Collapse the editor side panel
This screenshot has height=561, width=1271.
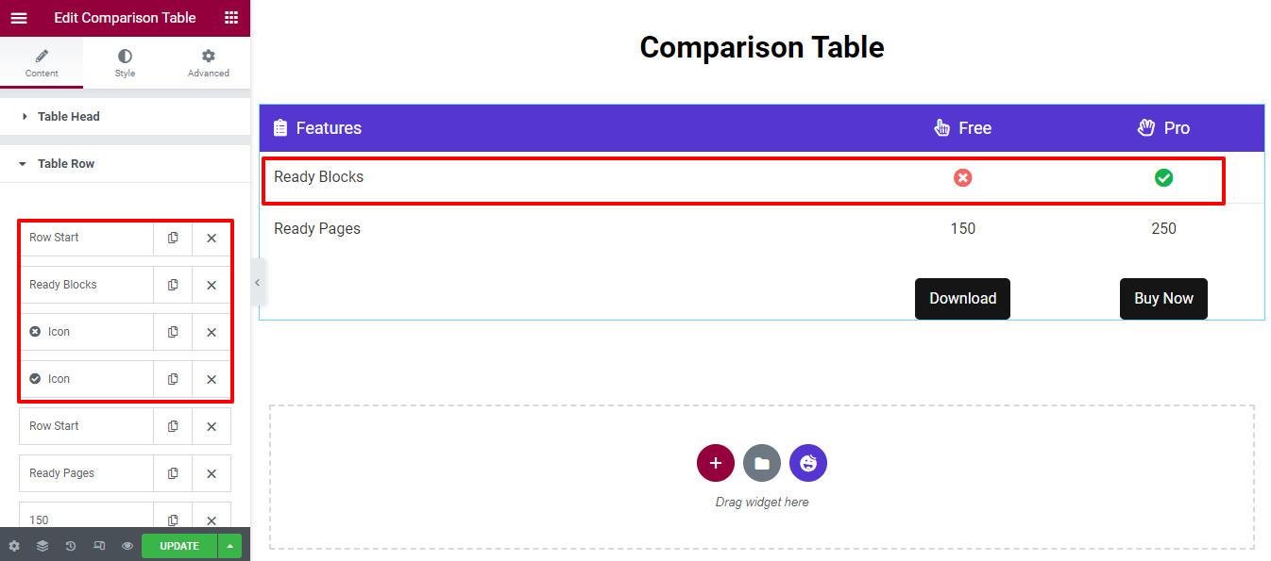coord(257,283)
